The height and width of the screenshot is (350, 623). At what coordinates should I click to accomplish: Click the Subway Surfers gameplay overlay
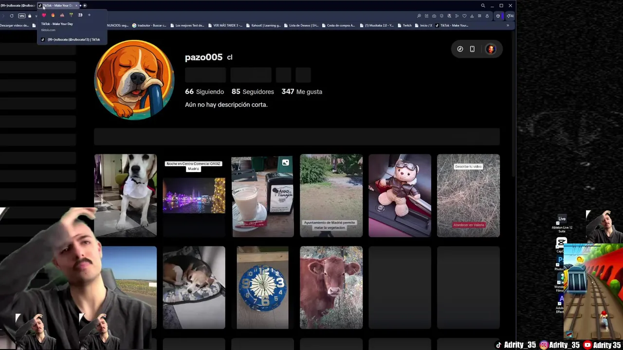(x=593, y=292)
